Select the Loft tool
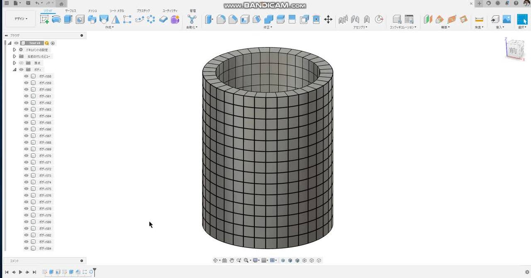531x278 pixels. [104, 19]
